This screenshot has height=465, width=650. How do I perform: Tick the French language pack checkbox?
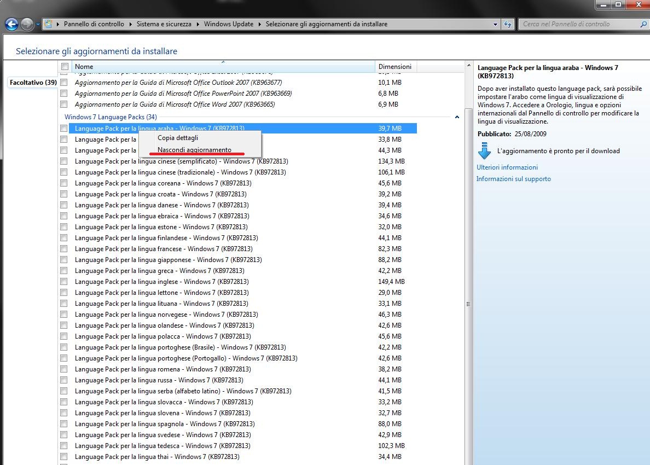[64, 249]
